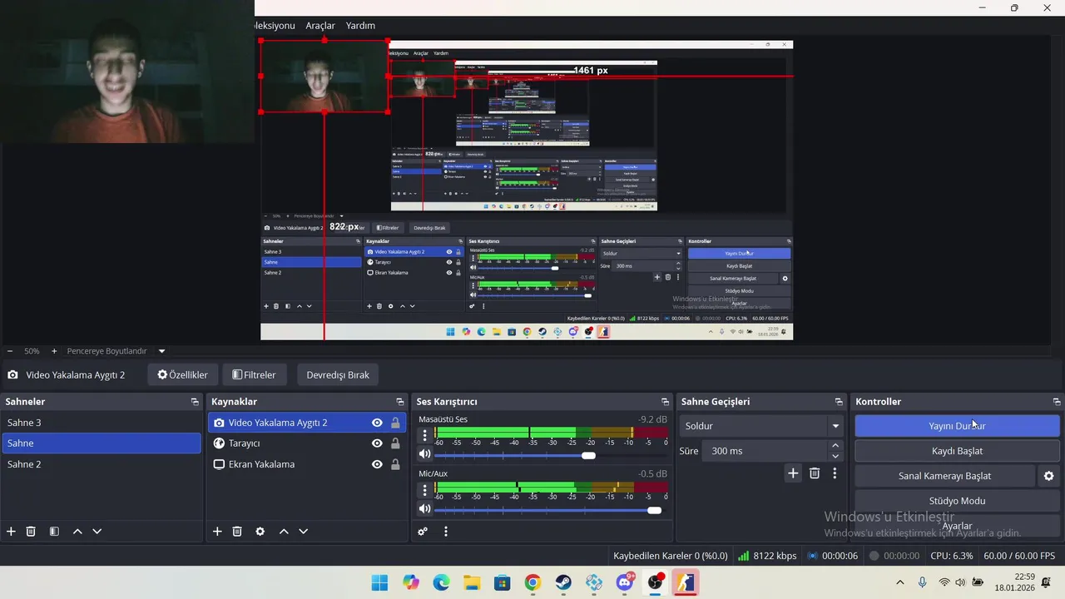Move source up with the Kaynaklar up arrow
1065x599 pixels.
point(284,532)
